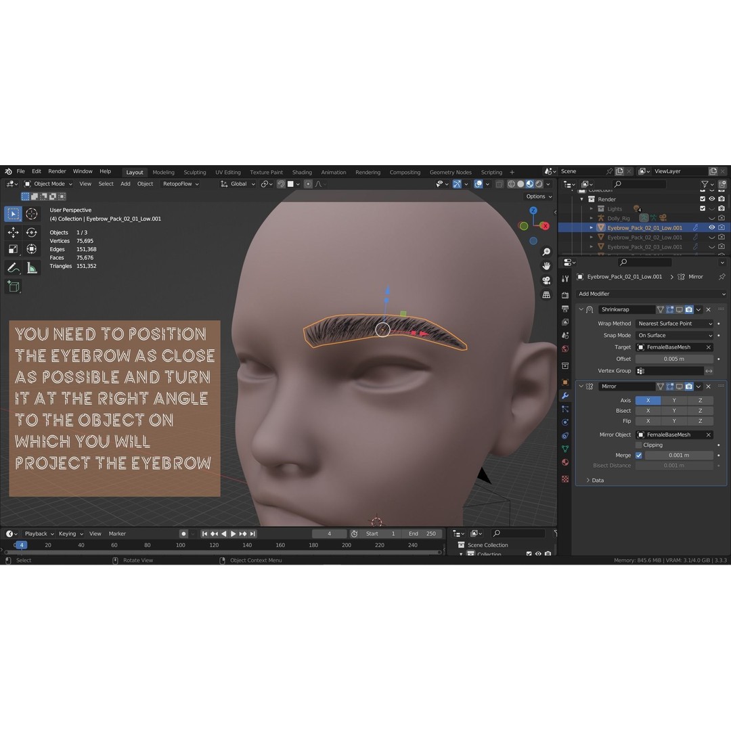
Task: Open the viewport Options dropdown
Action: (539, 197)
